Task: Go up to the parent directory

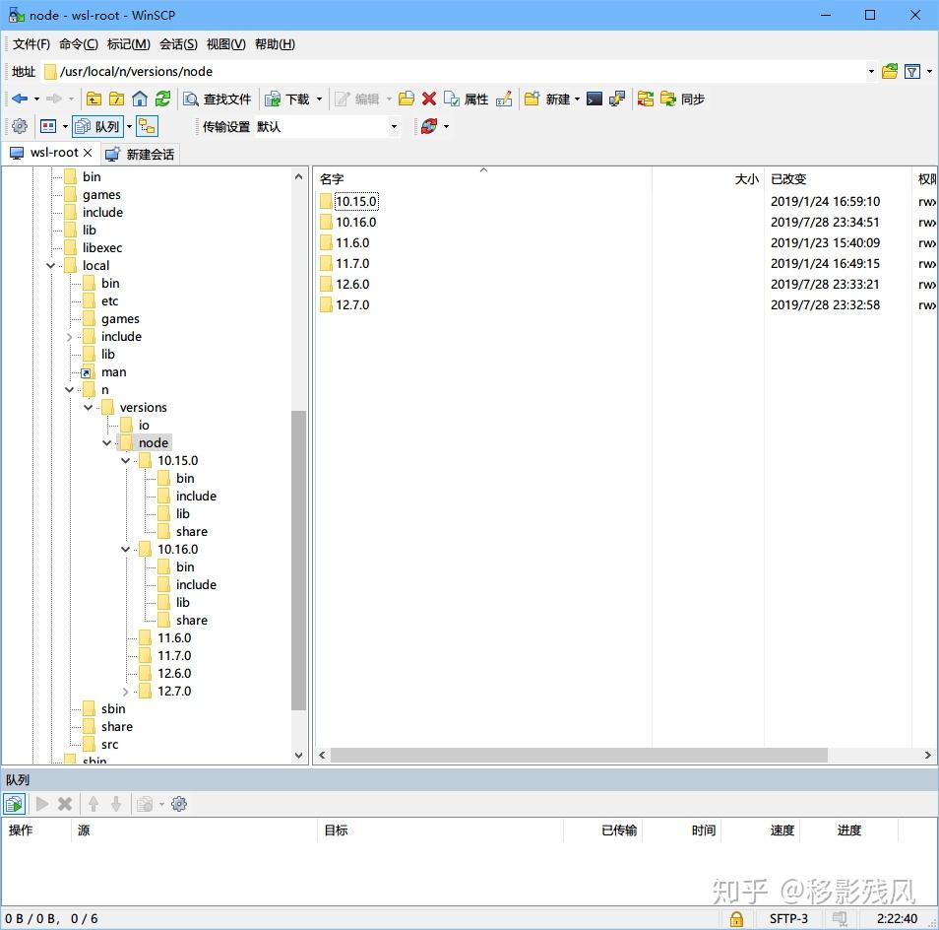Action: [94, 99]
